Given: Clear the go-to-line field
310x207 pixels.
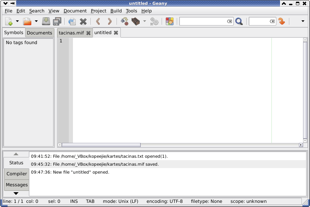Looking at the screenshot, I should click(x=272, y=21).
